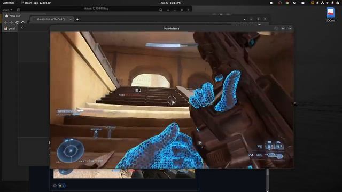Click the thumbs-up reaction button below the thumbnail
This screenshot has height=192, width=342.
pyautogui.click(x=61, y=186)
